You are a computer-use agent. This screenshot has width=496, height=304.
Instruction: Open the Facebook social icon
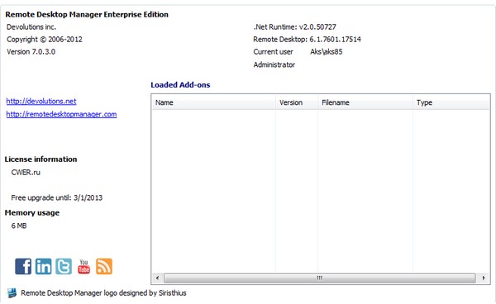click(x=23, y=266)
